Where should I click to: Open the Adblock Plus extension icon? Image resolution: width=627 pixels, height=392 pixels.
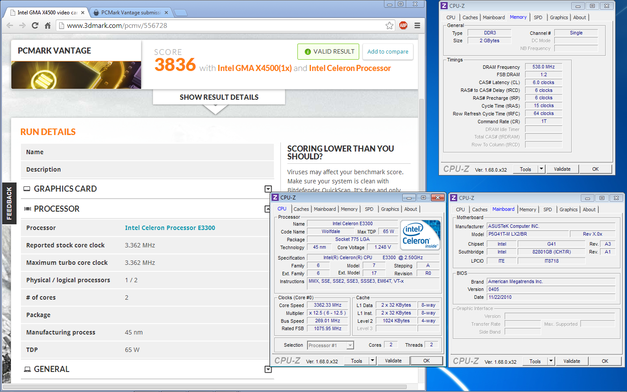tap(404, 26)
